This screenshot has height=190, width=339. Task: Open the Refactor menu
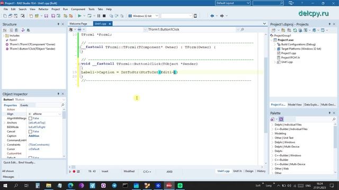(43, 9)
